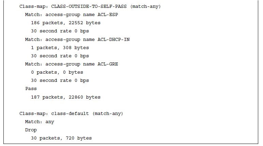
Task: Click the word Pass action line
Action: click(31, 89)
